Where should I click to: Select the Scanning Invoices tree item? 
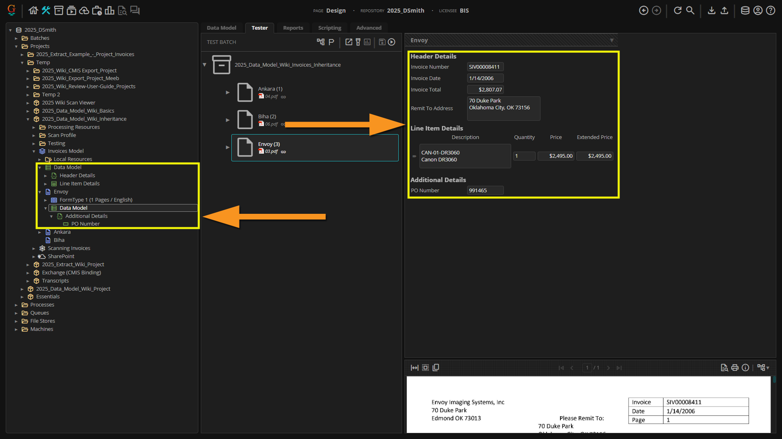pos(69,248)
